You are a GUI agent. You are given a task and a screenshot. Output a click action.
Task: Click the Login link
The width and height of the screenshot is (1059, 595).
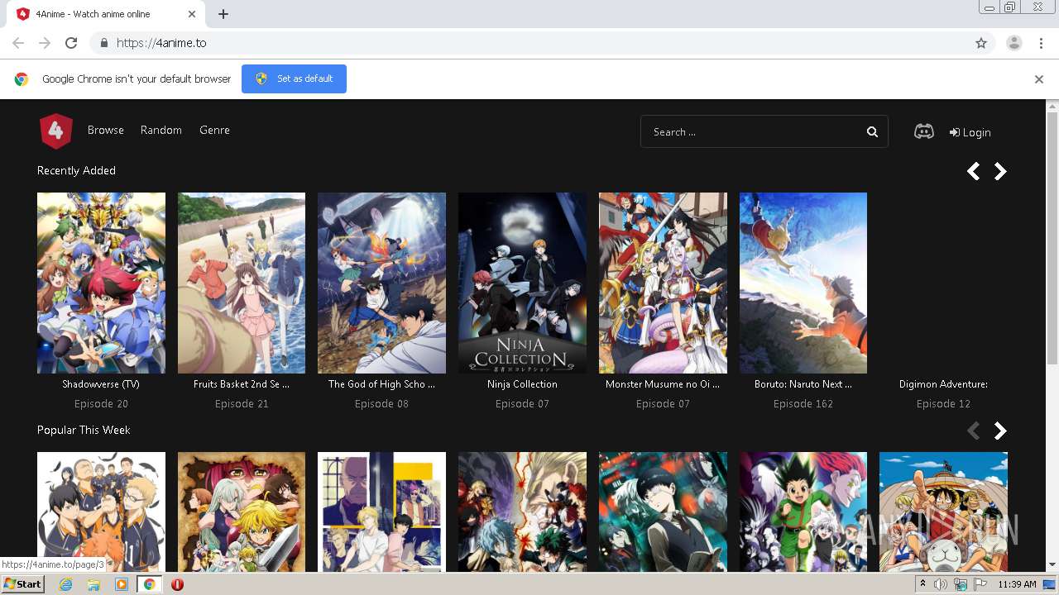[970, 132]
